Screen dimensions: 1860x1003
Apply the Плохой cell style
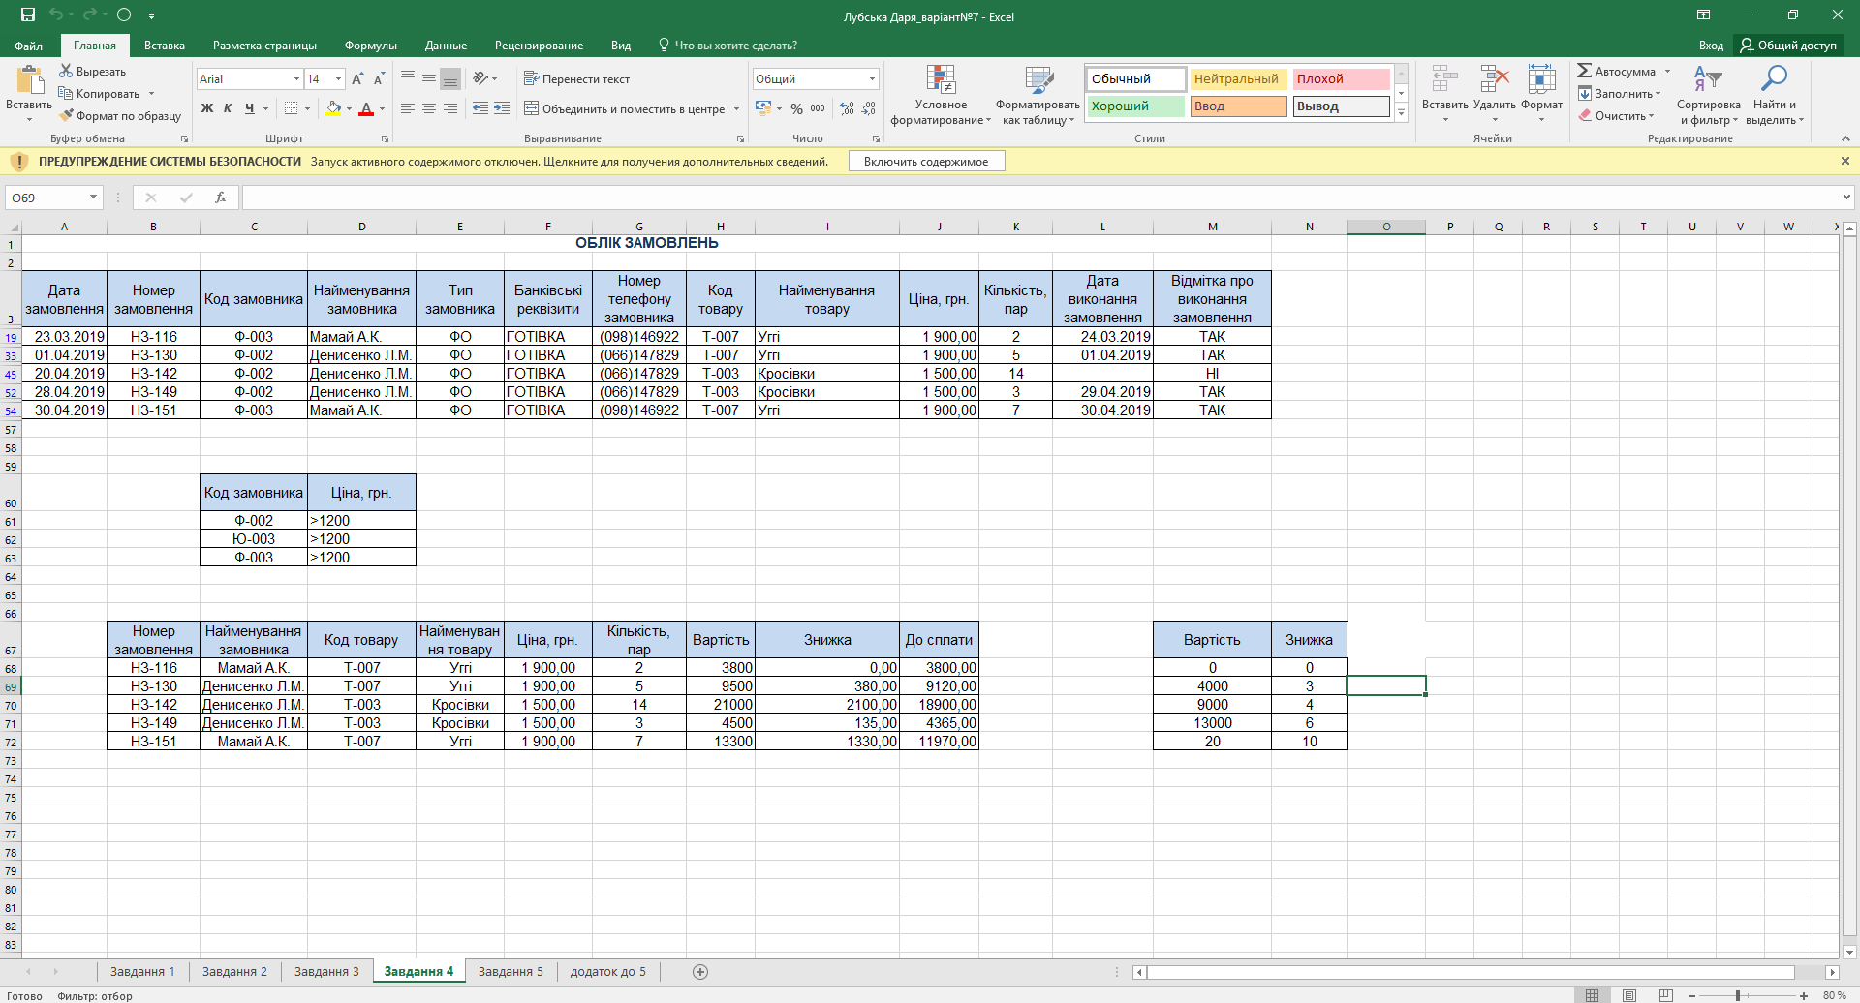pyautogui.click(x=1341, y=79)
